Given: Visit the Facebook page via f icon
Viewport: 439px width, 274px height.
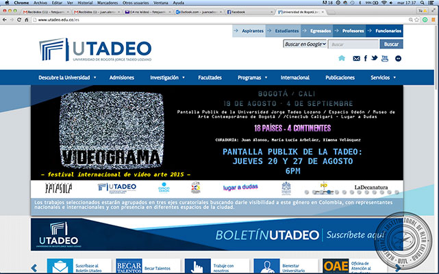Looking at the screenshot, I should click(366, 59).
